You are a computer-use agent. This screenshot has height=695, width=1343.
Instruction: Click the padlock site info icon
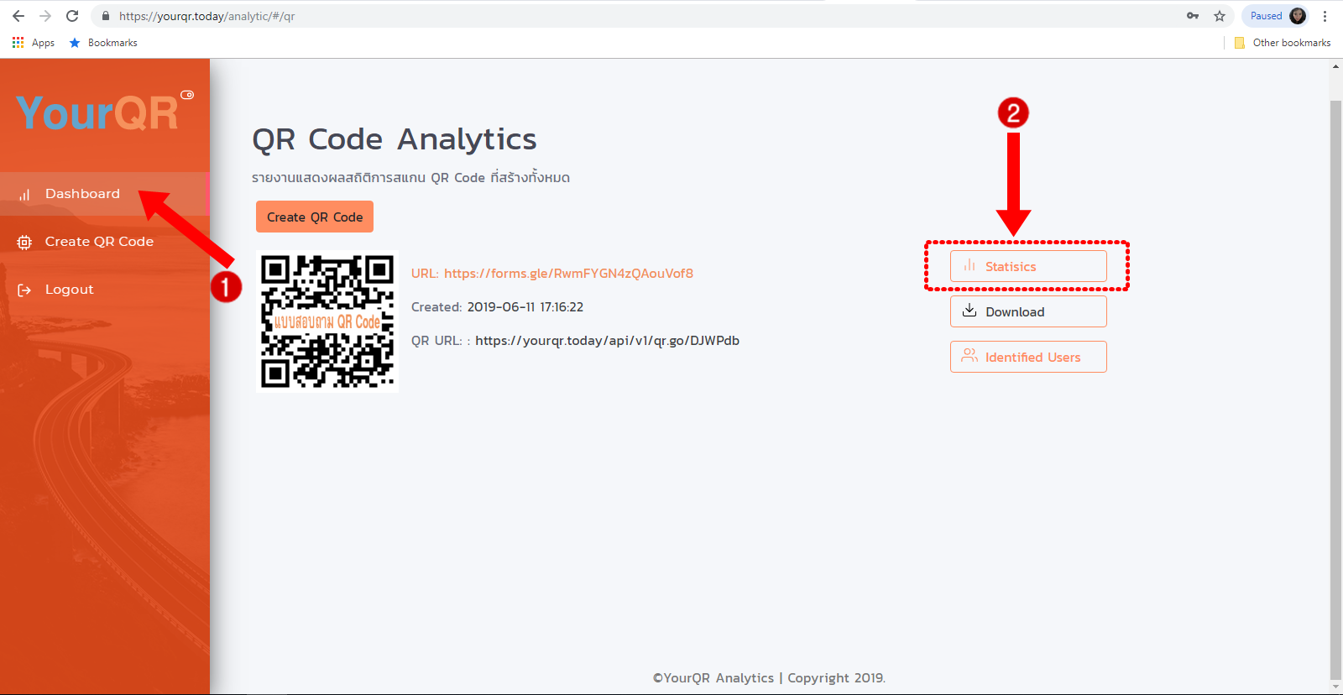(106, 16)
